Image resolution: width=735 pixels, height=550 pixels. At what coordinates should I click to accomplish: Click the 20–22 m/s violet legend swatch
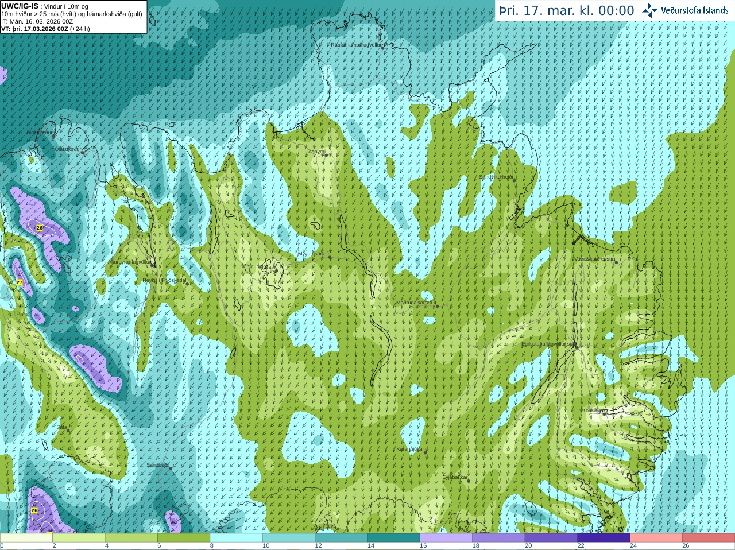pos(551,538)
